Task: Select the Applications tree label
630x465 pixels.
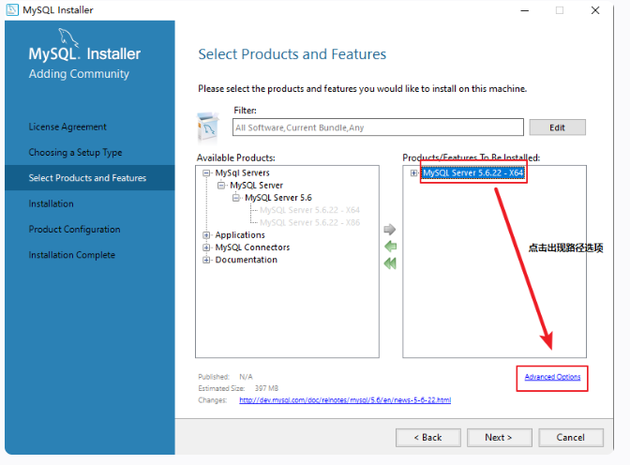Action: [240, 235]
